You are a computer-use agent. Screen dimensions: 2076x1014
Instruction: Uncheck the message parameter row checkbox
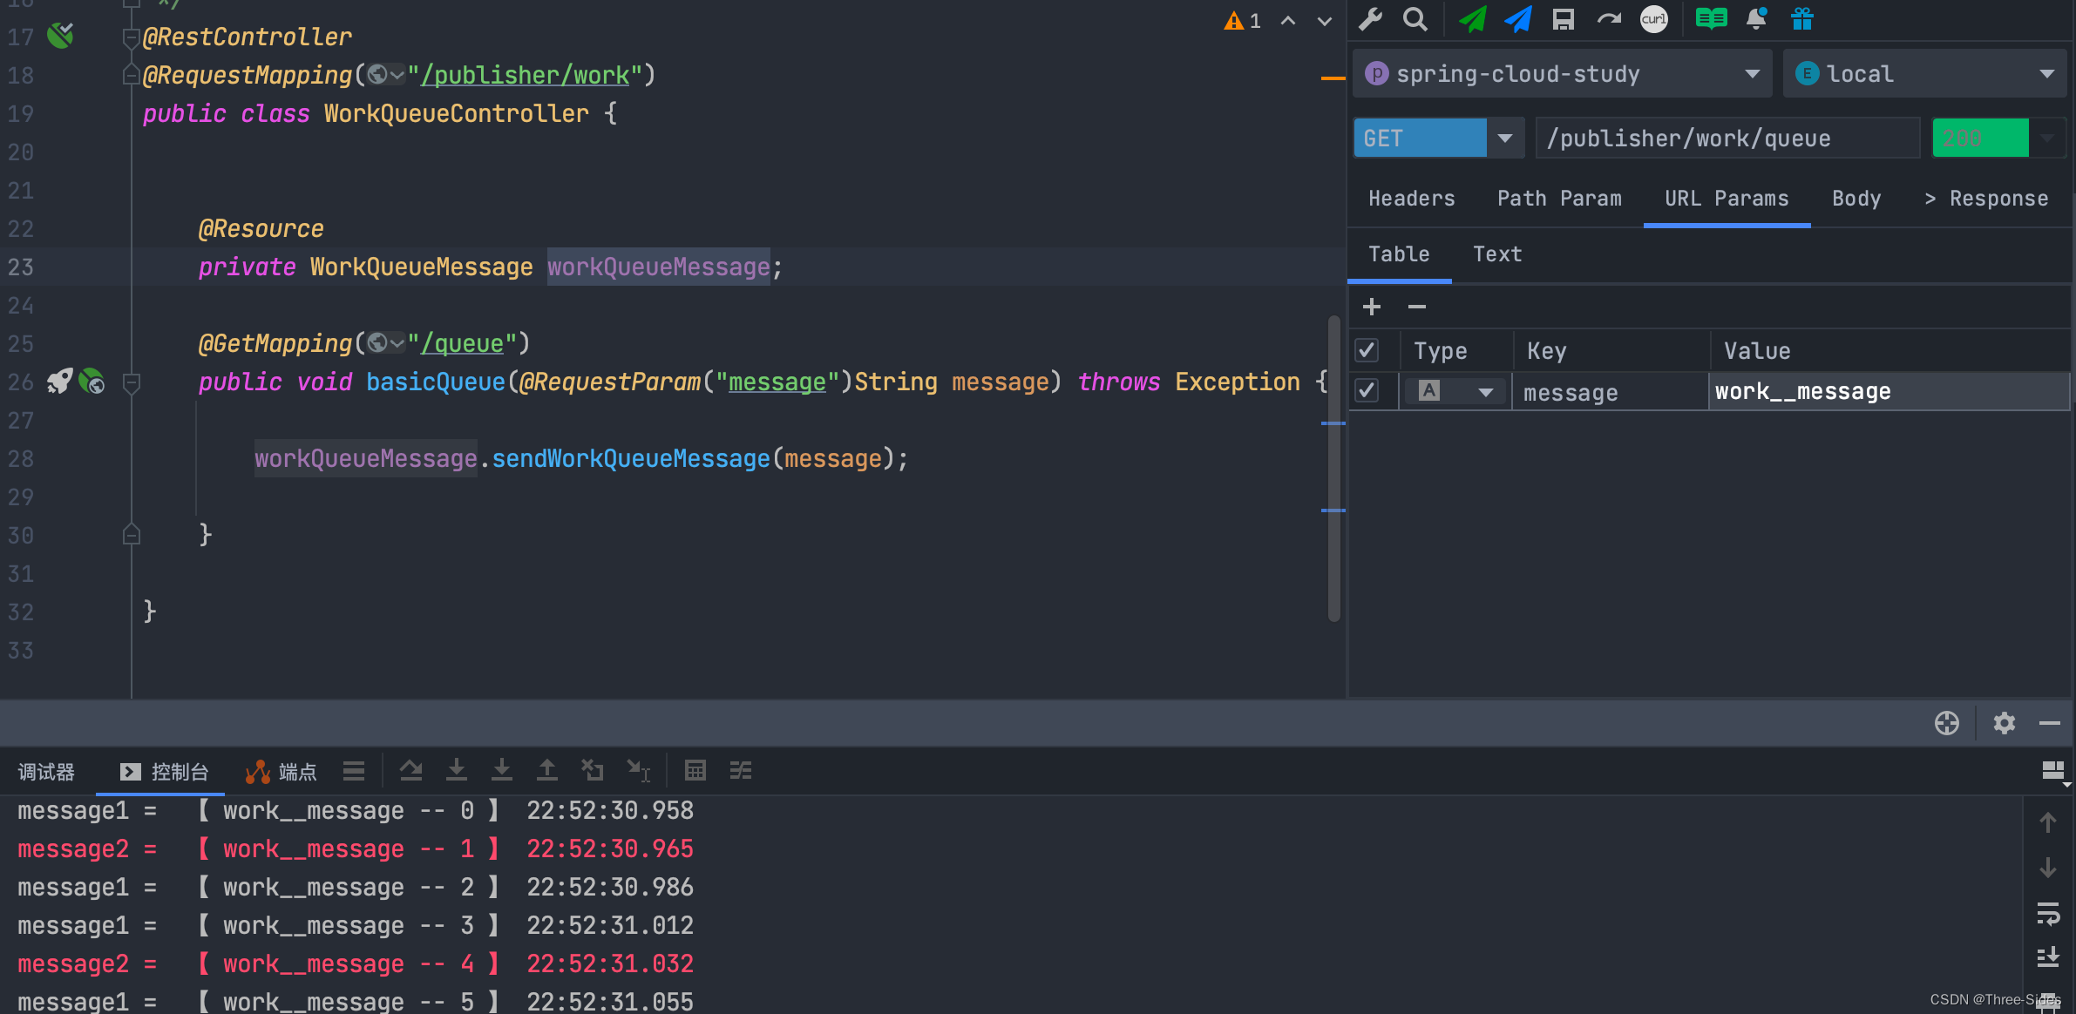(x=1367, y=390)
